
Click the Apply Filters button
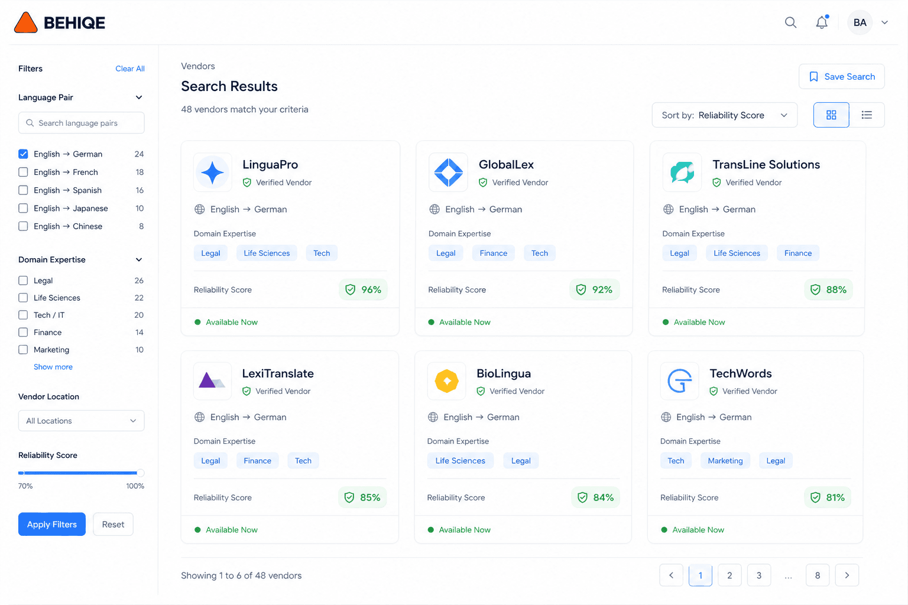52,524
